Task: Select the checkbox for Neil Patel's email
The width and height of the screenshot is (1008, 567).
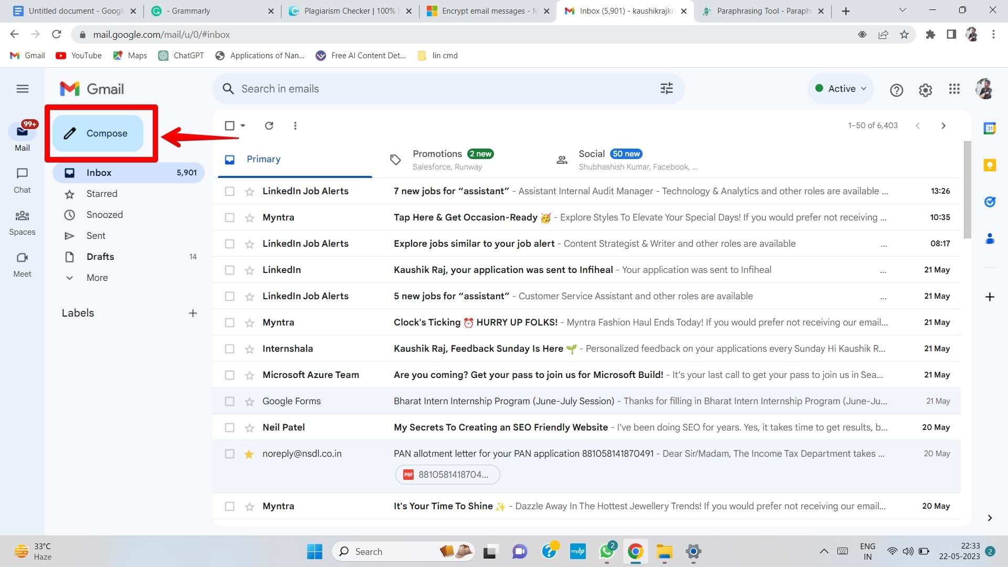Action: click(229, 427)
